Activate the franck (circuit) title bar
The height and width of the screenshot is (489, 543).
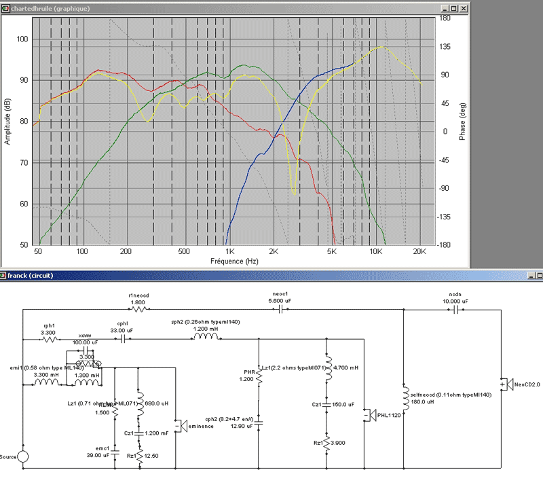coord(263,276)
